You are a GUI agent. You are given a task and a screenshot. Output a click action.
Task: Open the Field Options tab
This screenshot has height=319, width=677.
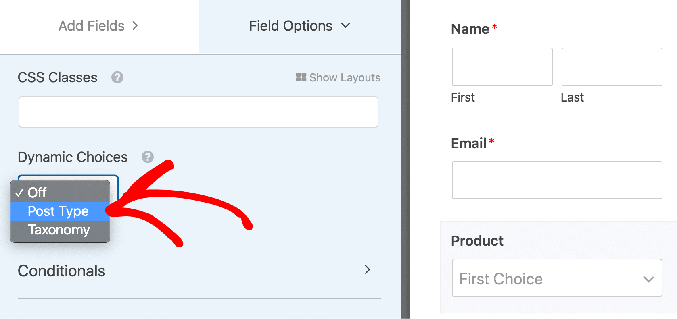(x=290, y=26)
